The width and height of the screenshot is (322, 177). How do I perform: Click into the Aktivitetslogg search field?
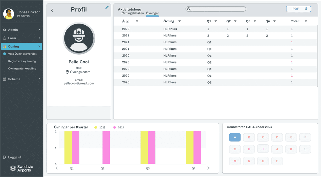click(x=216, y=9)
